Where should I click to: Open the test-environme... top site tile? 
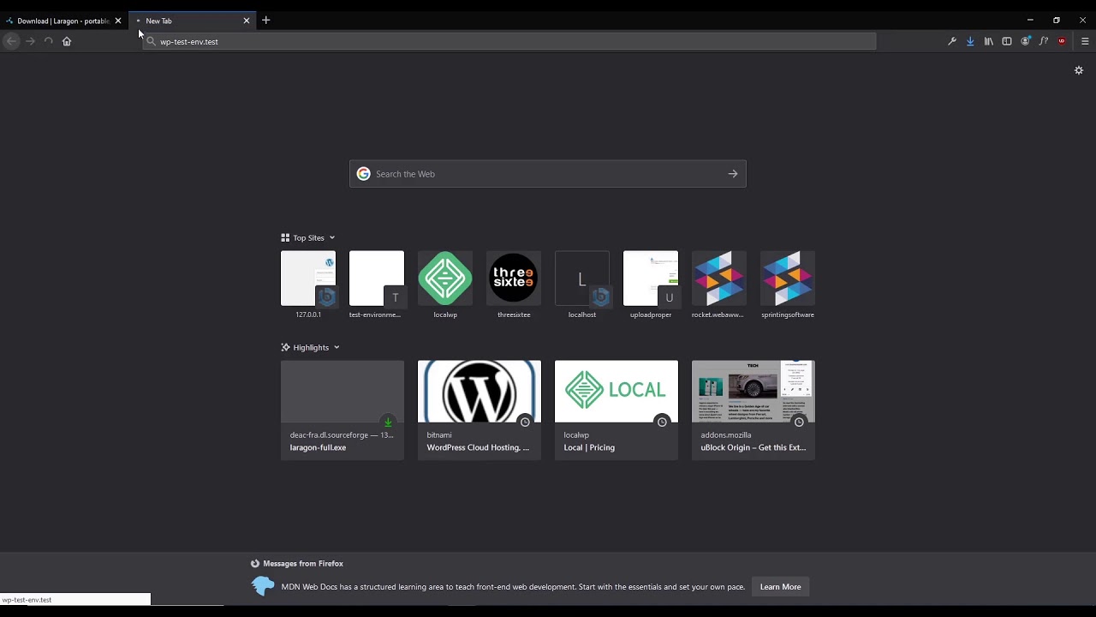point(377,285)
